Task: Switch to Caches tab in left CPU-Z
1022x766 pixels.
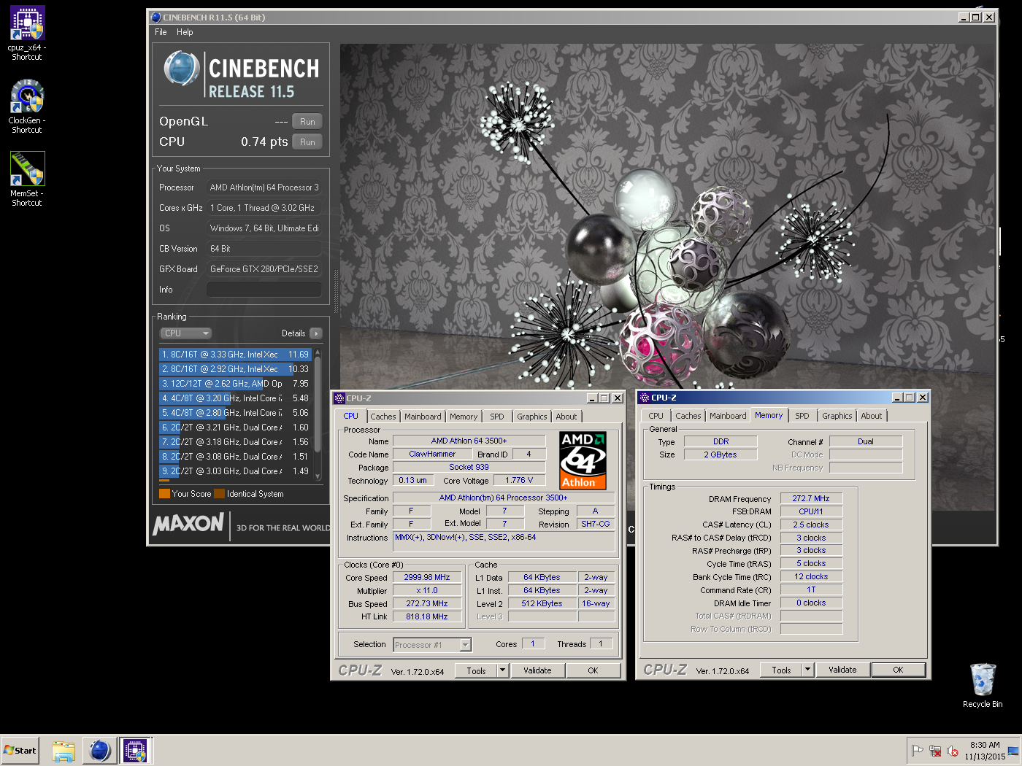Action: coord(383,417)
